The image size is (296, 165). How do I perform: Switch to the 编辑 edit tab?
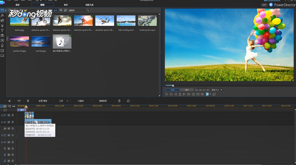coord(42,5)
